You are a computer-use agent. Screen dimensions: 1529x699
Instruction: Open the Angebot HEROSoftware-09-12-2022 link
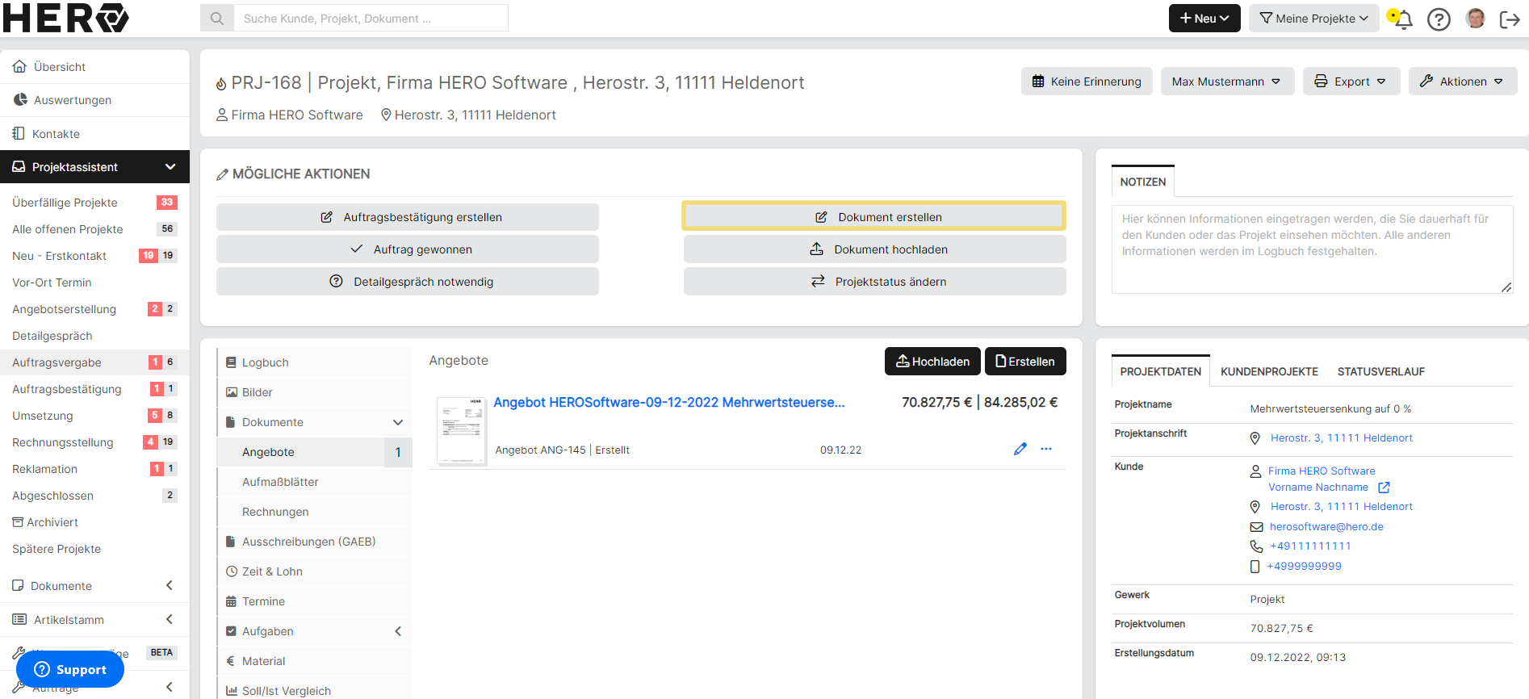pos(669,402)
